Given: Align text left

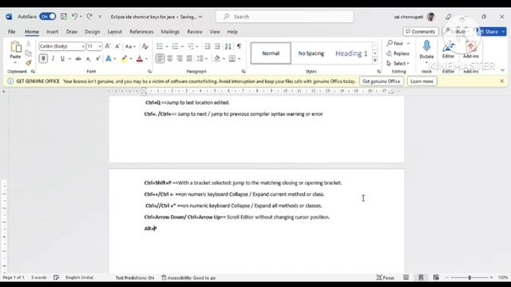Looking at the screenshot, I should (x=160, y=58).
